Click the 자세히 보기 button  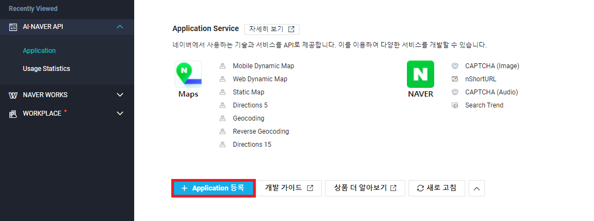pyautogui.click(x=272, y=29)
